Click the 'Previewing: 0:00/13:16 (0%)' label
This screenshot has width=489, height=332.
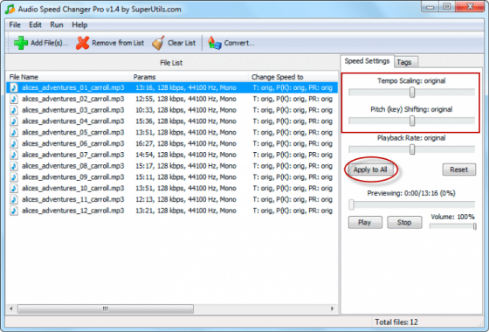(411, 193)
